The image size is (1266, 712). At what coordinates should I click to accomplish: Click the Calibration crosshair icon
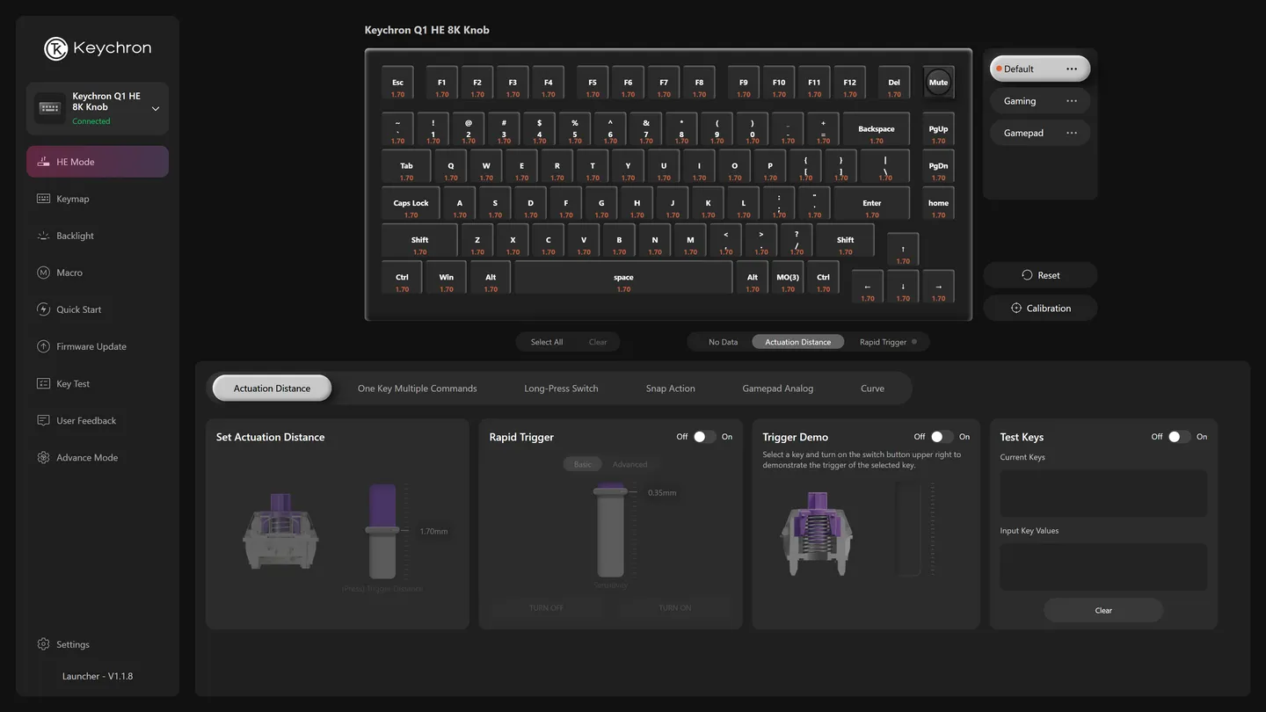[1016, 309]
